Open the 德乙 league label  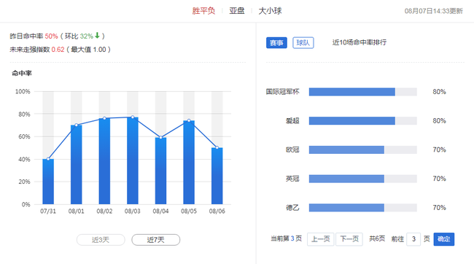(292, 208)
